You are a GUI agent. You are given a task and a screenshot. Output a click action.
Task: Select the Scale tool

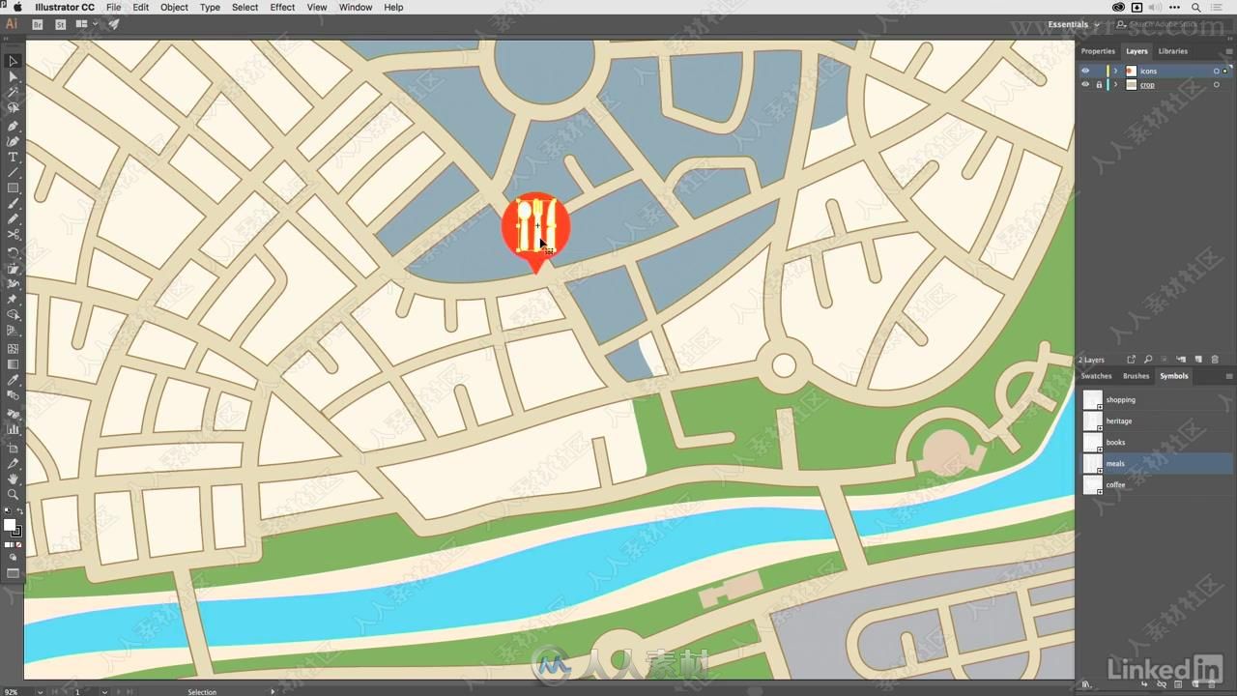13,268
